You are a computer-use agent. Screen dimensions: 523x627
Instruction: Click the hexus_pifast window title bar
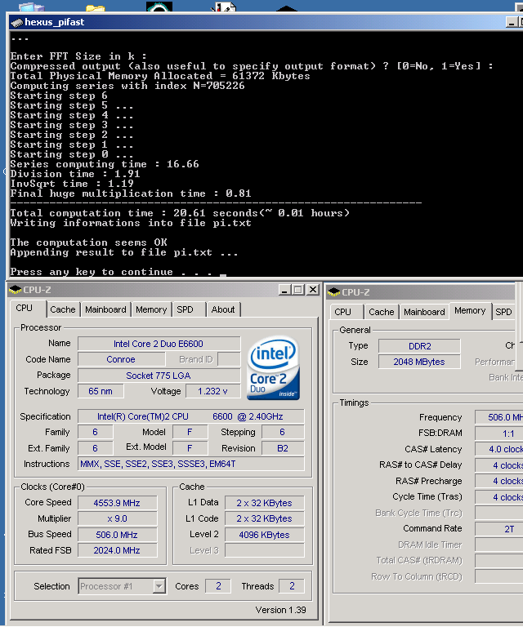pyautogui.click(x=266, y=22)
